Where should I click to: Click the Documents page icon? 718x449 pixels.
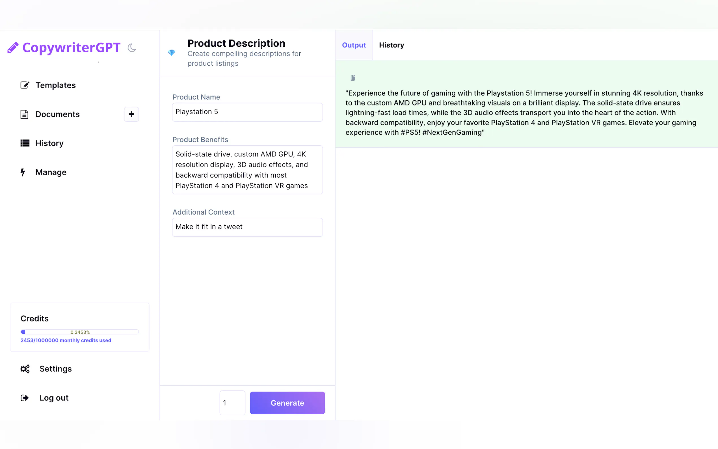pos(24,114)
